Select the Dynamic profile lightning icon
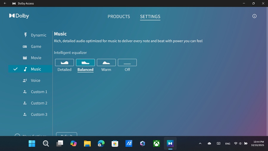 pos(25,35)
